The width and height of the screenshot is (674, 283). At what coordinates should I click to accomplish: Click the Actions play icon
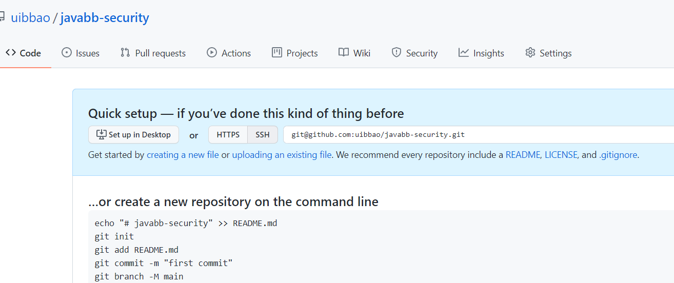(x=212, y=52)
